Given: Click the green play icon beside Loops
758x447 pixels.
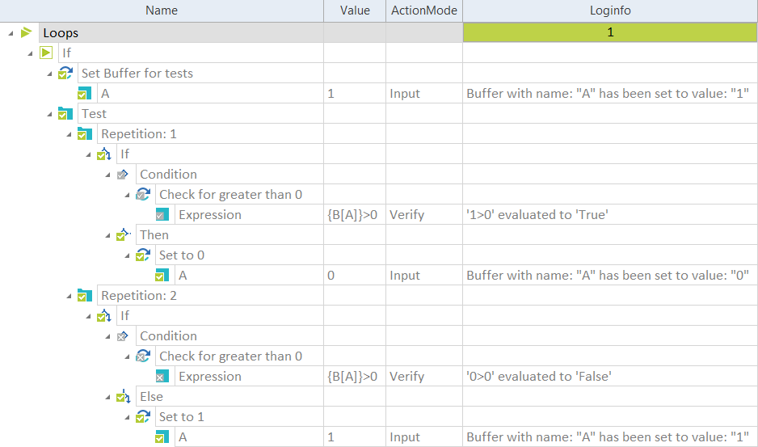Looking at the screenshot, I should coord(27,33).
